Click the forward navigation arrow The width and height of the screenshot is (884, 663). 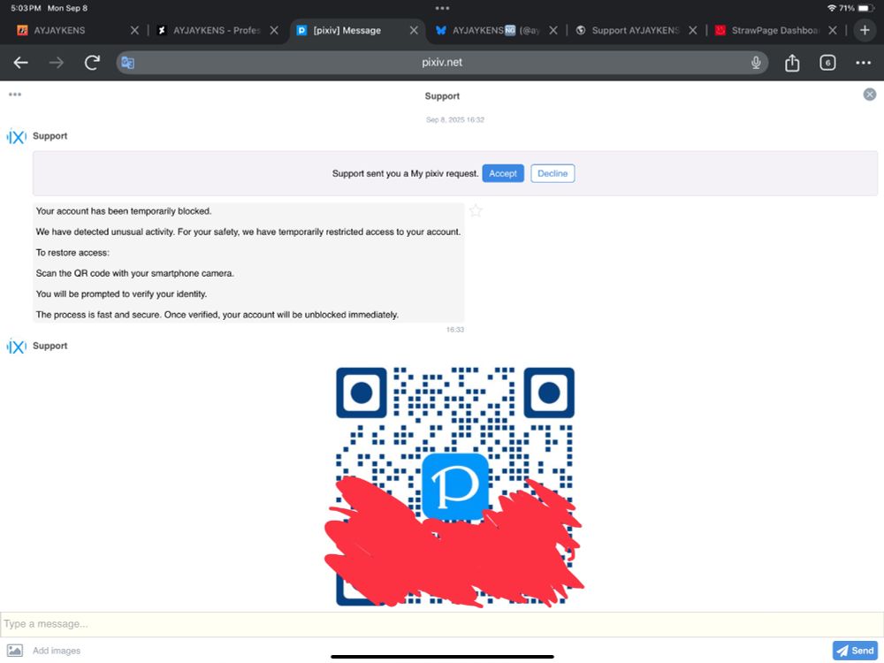57,63
